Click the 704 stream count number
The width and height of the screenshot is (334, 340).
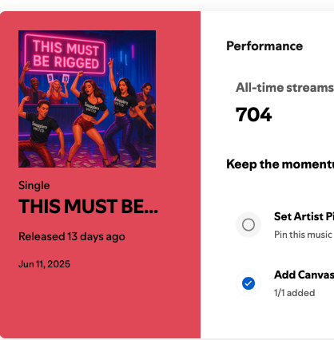pos(253,114)
